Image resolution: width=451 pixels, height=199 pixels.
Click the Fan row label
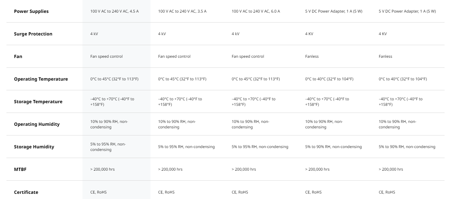(x=18, y=56)
